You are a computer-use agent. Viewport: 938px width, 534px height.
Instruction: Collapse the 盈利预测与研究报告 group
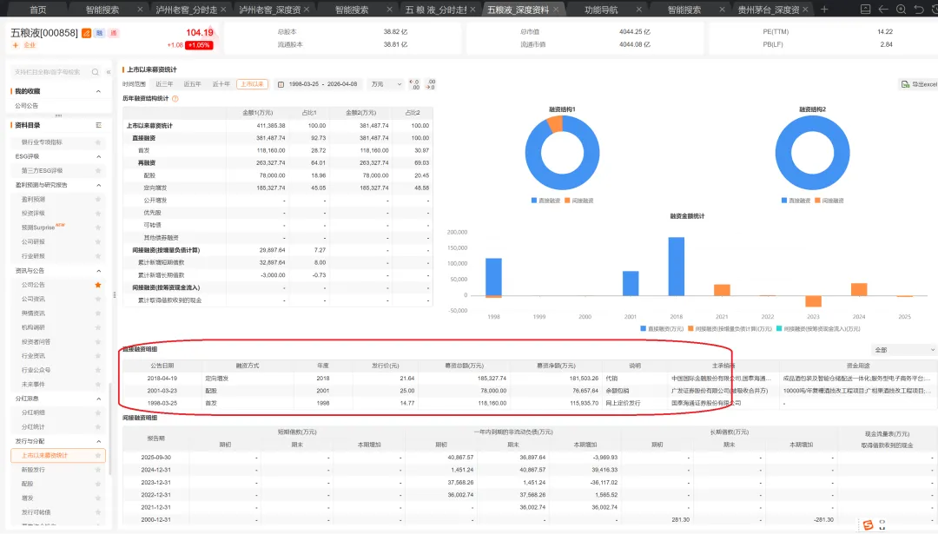point(98,185)
